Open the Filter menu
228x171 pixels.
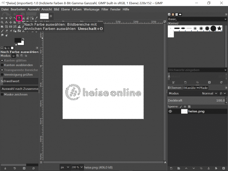105,9
